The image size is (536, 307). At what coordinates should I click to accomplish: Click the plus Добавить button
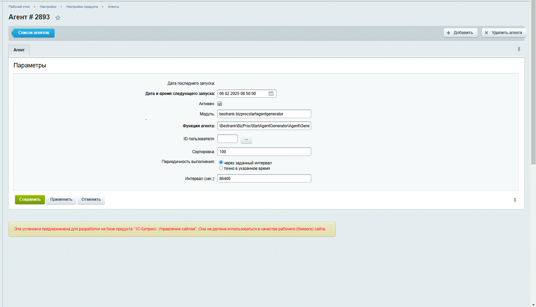click(x=460, y=33)
